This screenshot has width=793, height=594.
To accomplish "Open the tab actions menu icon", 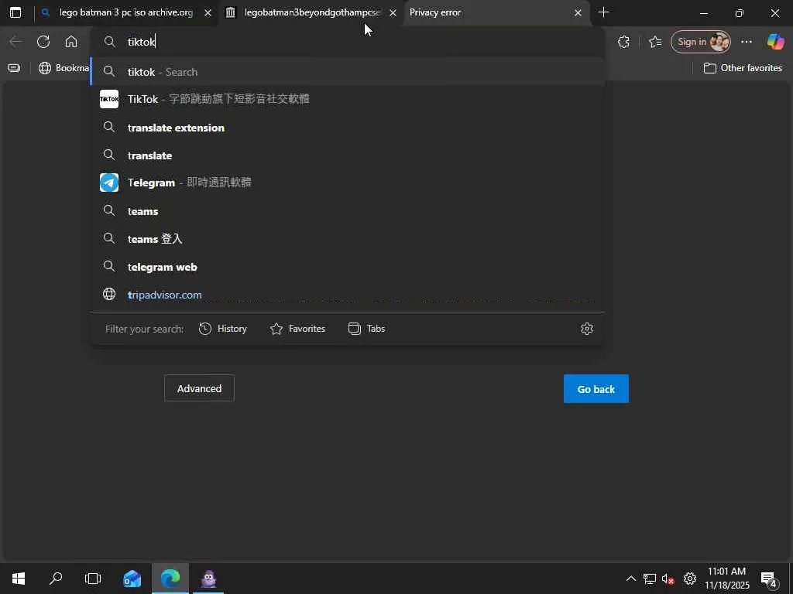I will 15,12.
